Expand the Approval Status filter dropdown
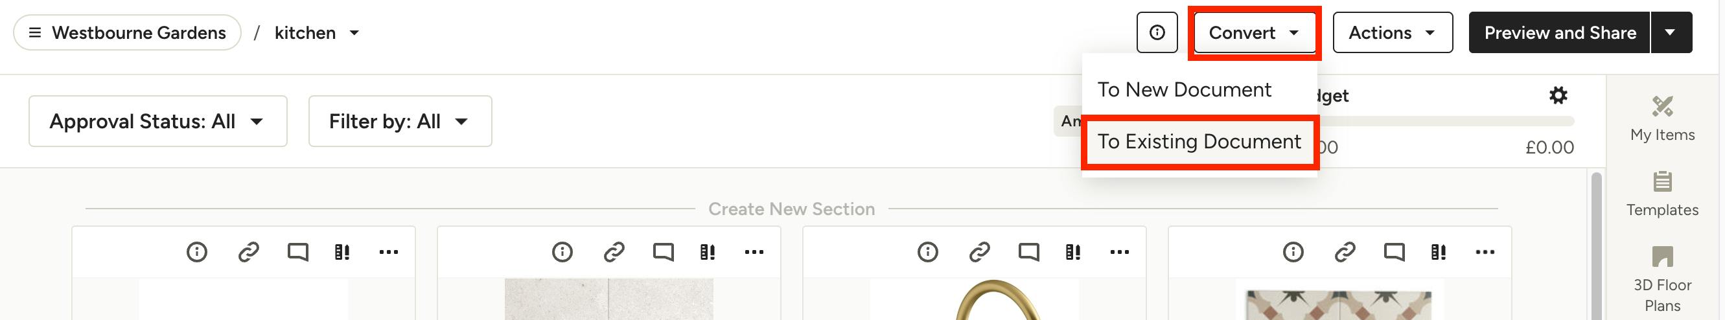 point(158,121)
